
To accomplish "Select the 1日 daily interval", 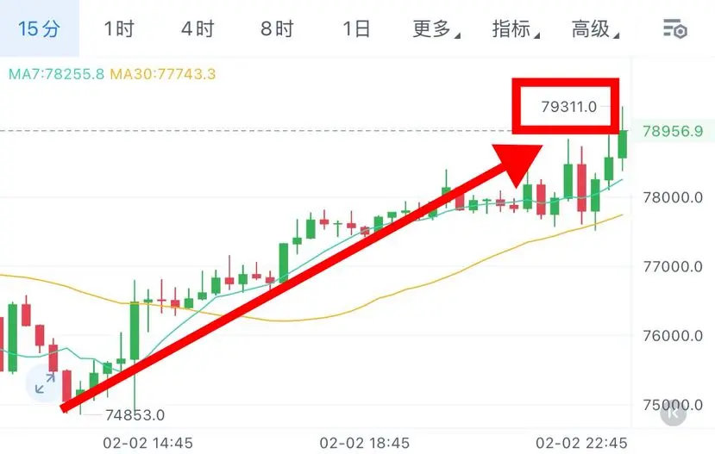I will coord(356,29).
